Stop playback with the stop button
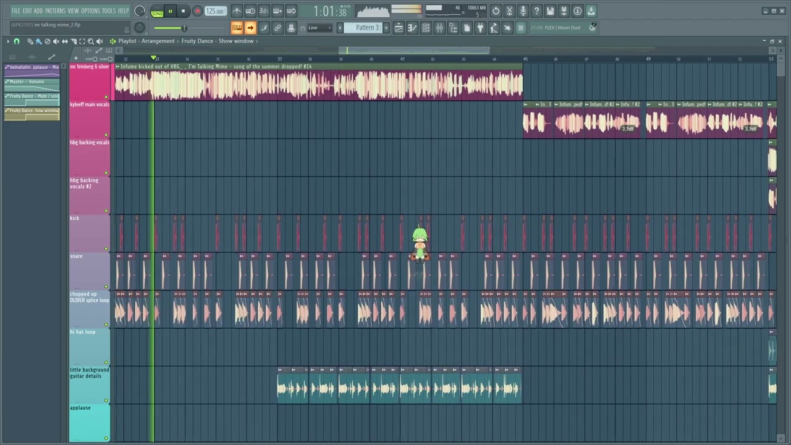Viewport: 791px width, 445px height. 183,11
